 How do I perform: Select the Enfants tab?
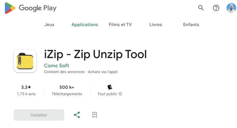coord(191,25)
